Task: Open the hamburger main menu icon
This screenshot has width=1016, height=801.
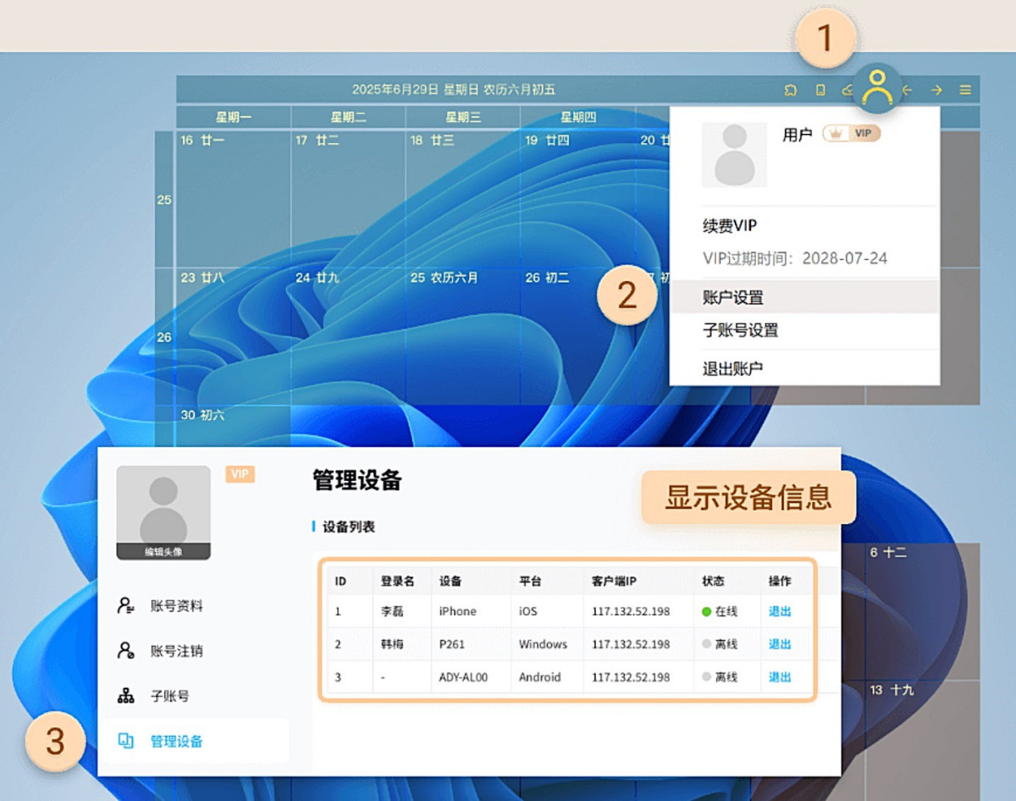Action: coord(965,89)
